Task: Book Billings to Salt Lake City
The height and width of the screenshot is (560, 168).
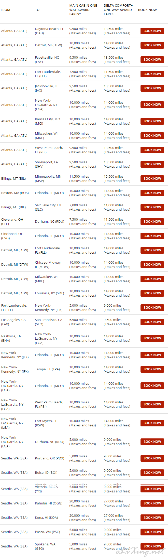Action: pos(152,207)
